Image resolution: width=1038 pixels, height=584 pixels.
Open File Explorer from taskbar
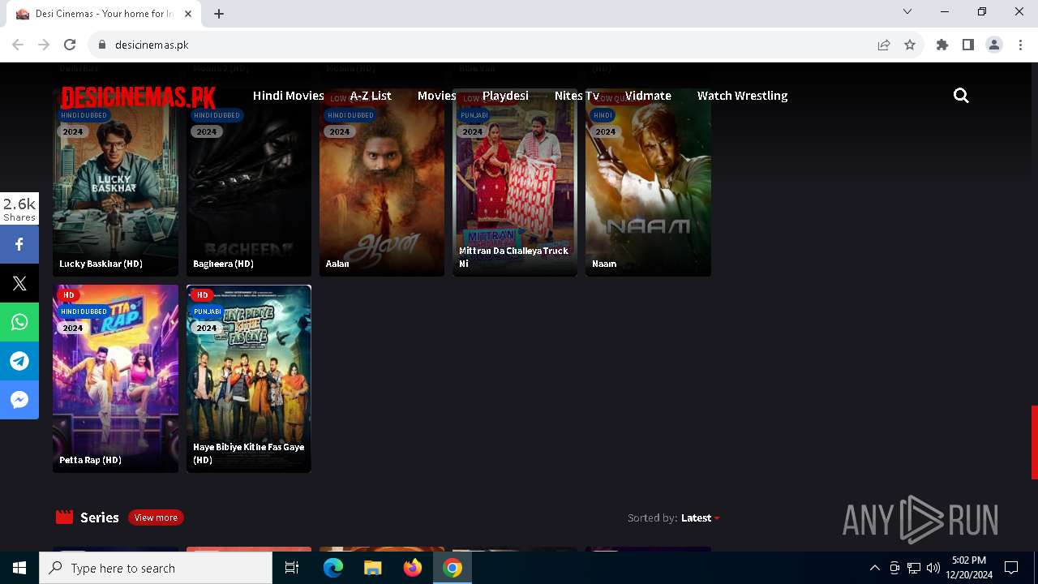coord(372,568)
